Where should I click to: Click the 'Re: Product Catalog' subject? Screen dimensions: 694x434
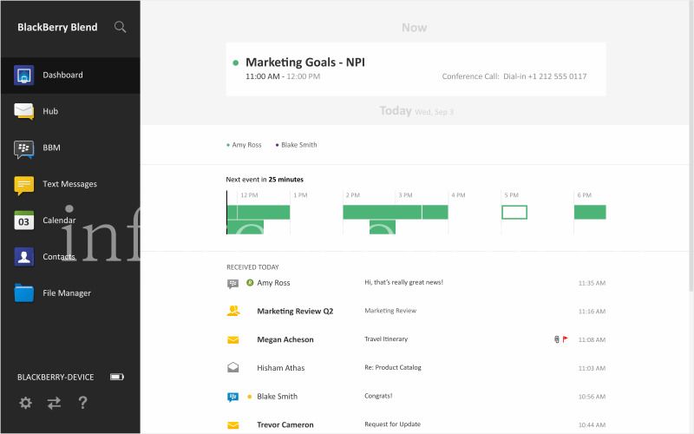pos(393,367)
